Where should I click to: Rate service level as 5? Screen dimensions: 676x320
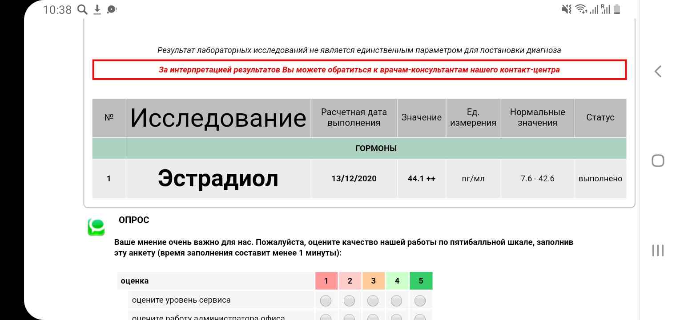pyautogui.click(x=420, y=301)
